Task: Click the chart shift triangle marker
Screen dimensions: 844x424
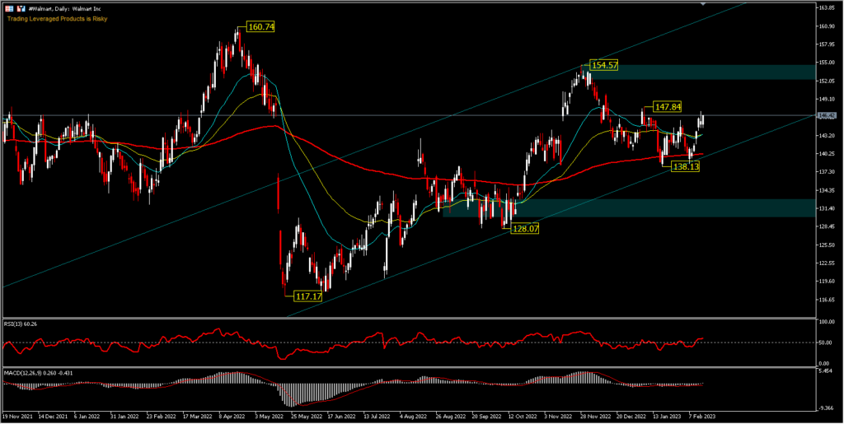Action: (x=702, y=3)
